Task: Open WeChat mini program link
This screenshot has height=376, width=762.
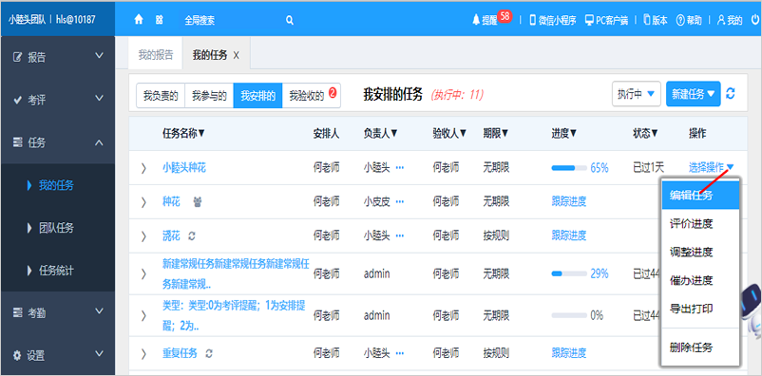Action: coord(553,20)
